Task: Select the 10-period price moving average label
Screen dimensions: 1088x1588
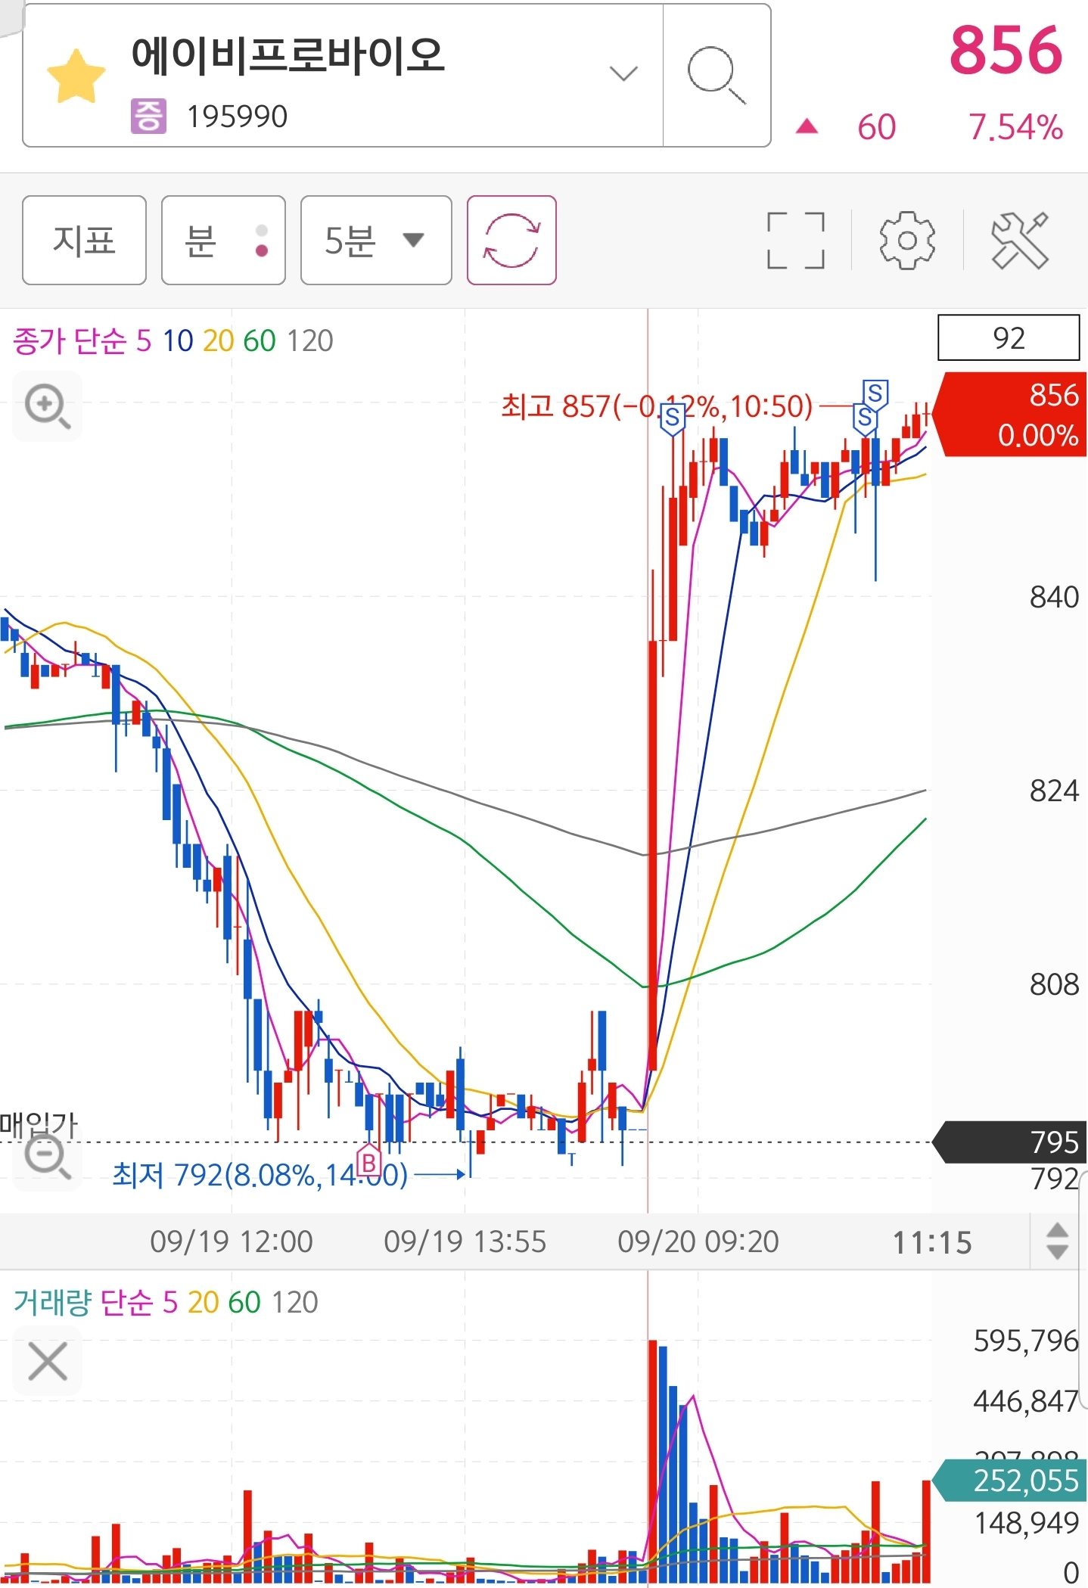Action: pyautogui.click(x=178, y=341)
